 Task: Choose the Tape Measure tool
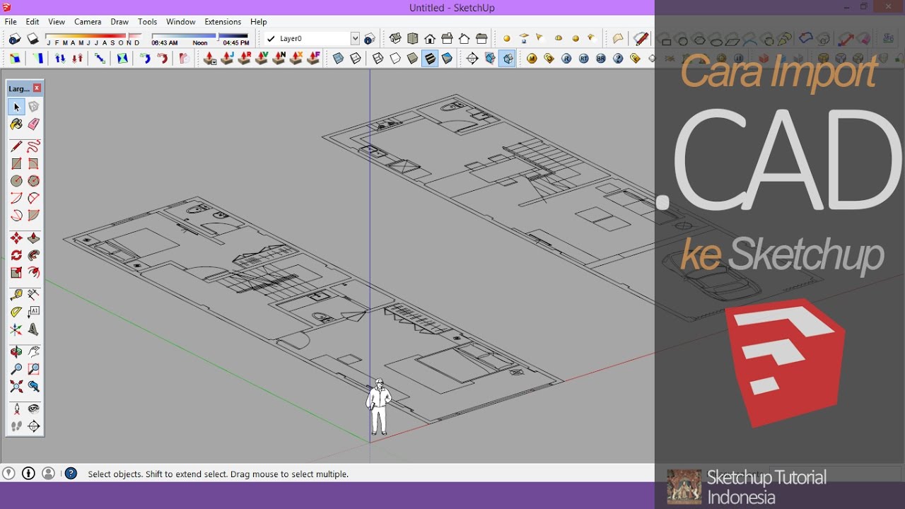[17, 295]
